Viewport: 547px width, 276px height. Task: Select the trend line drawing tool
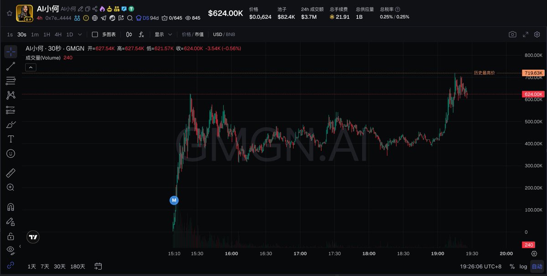11,67
